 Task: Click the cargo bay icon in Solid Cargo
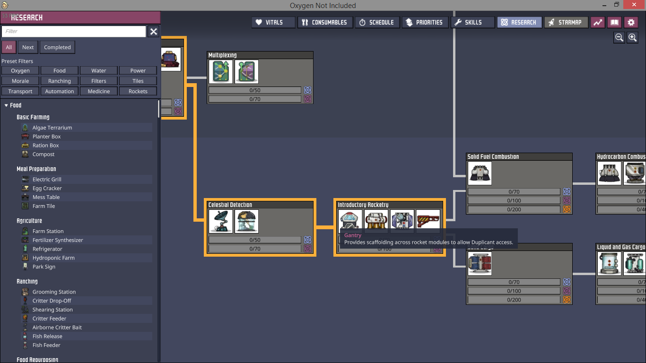pyautogui.click(x=480, y=264)
